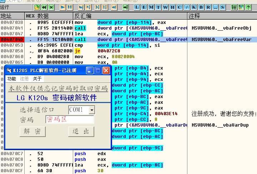Select address row 0040703B
This screenshot has height=174, width=257.
click(12, 22)
